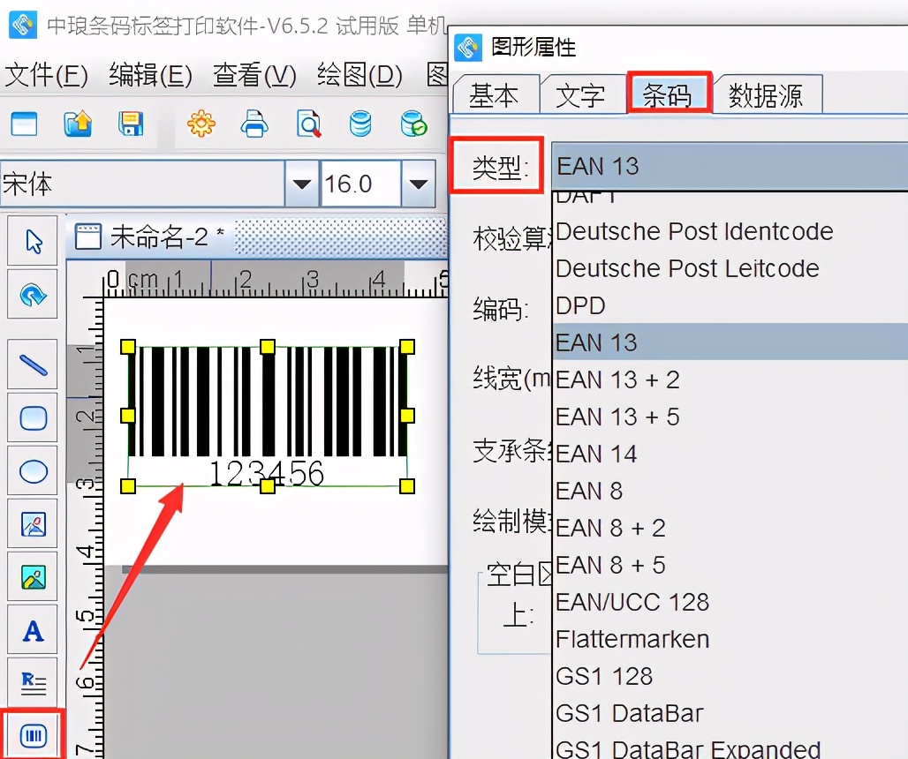Select the text tool letter A
908x759 pixels.
33,630
